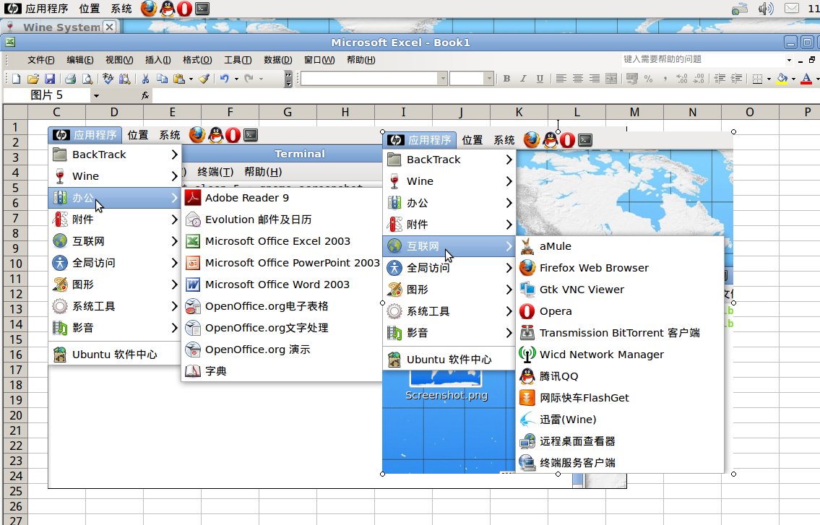Click the Cut scissors icon
820x525 pixels.
(145, 79)
